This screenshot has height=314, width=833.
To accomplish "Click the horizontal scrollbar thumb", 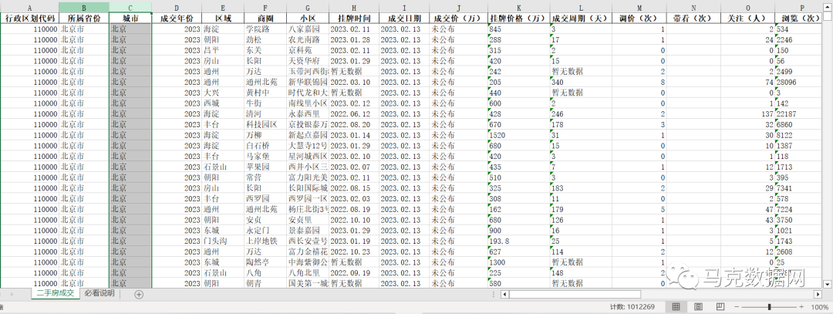I will [575, 295].
